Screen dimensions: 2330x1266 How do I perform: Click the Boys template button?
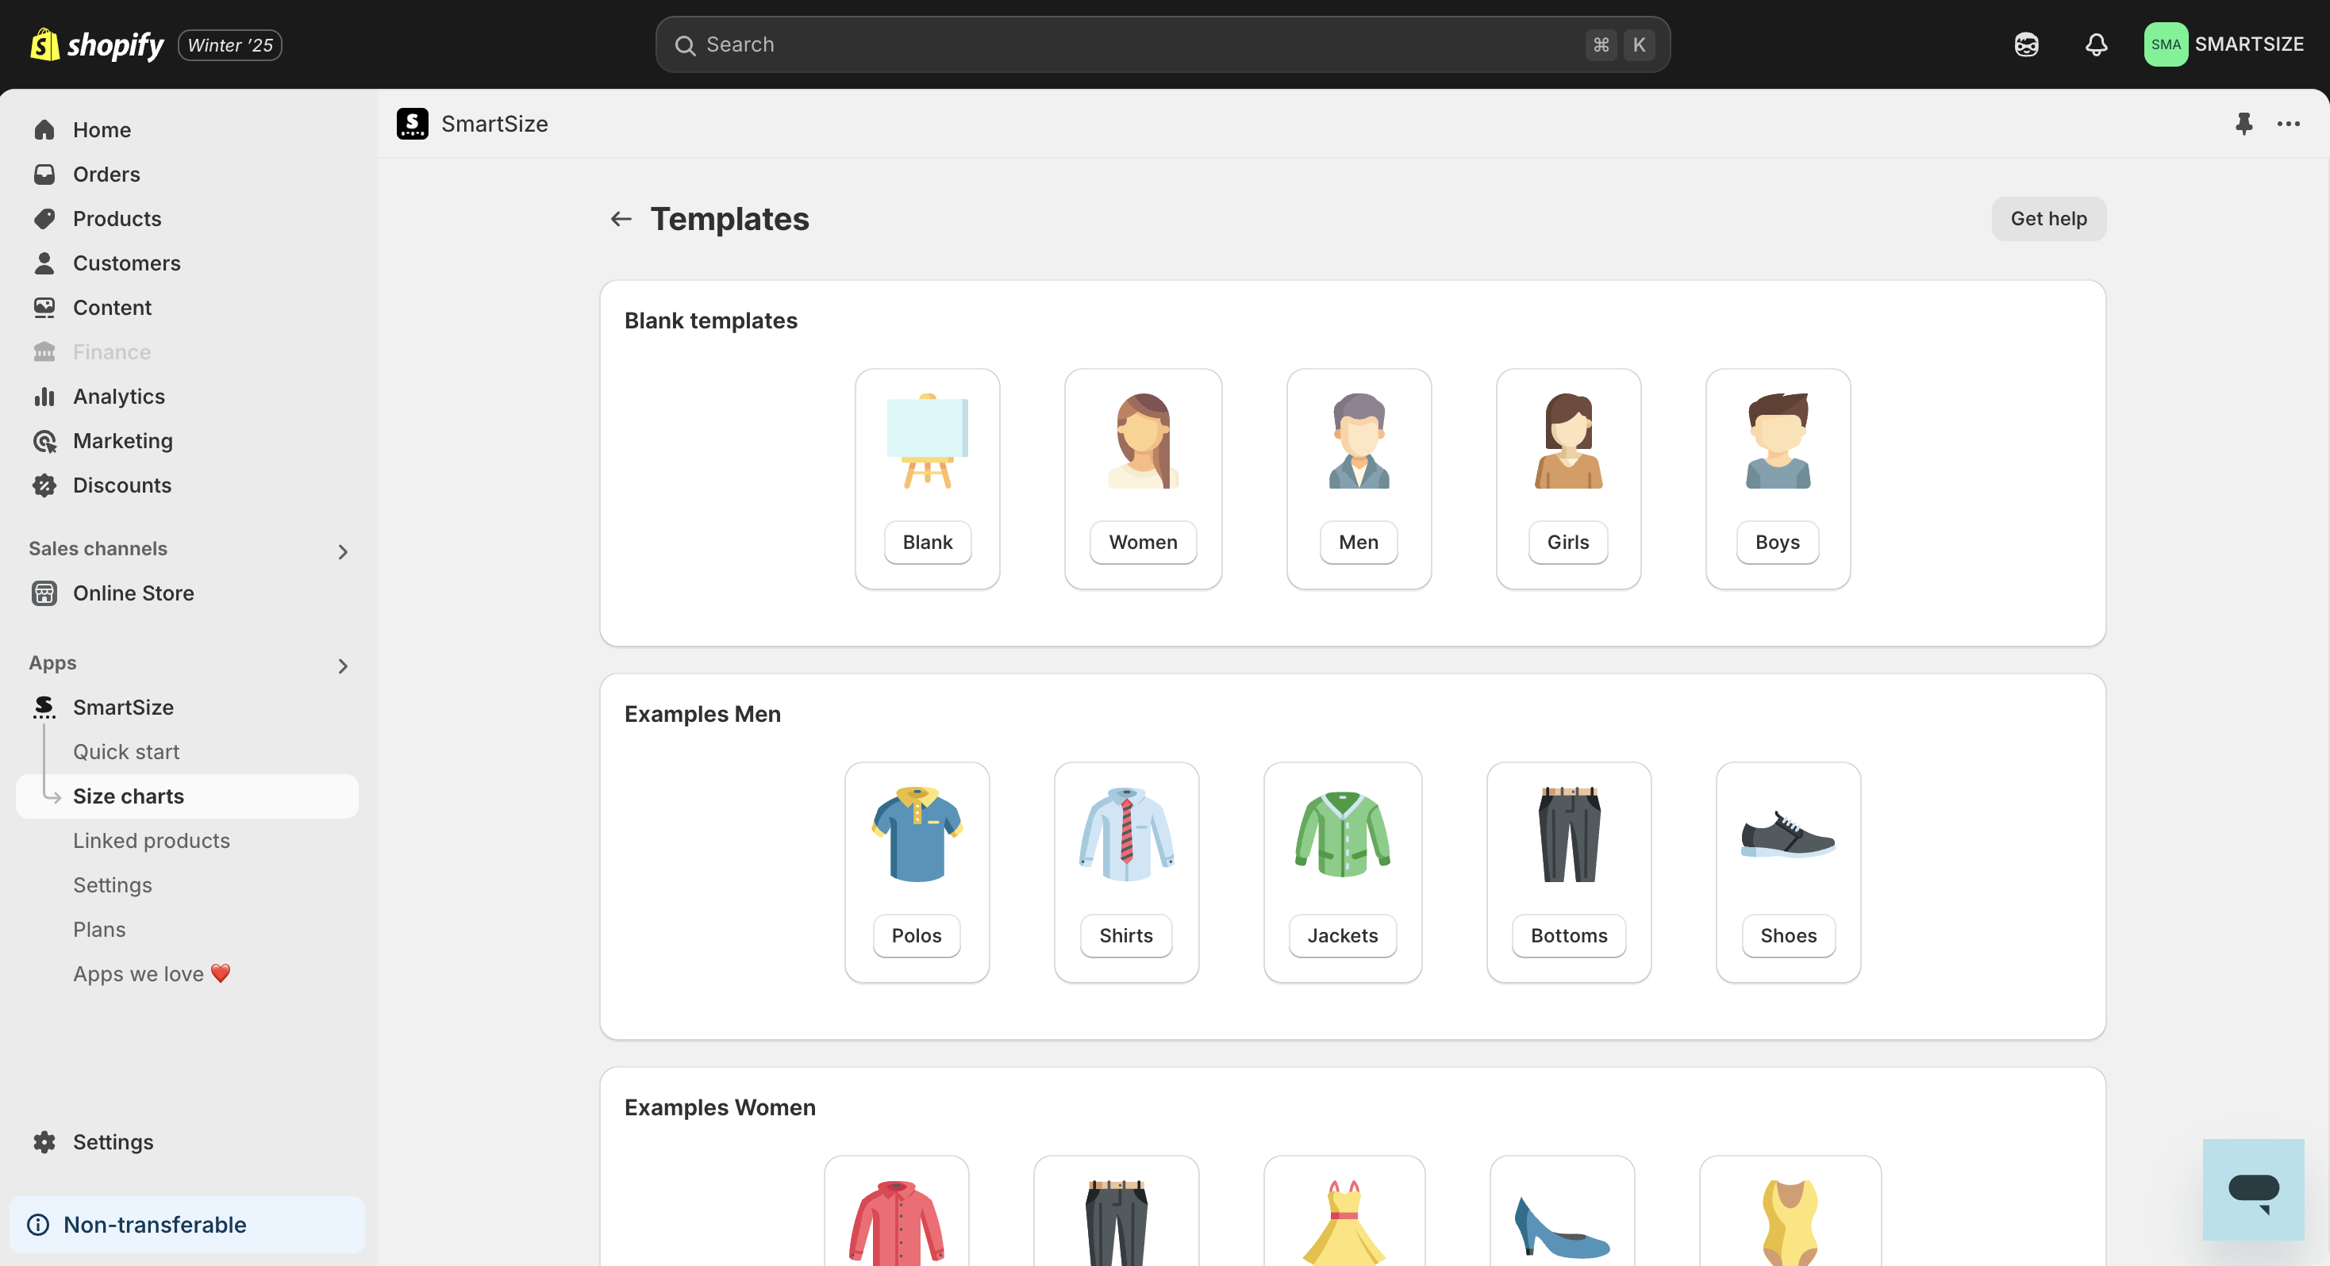(1778, 543)
